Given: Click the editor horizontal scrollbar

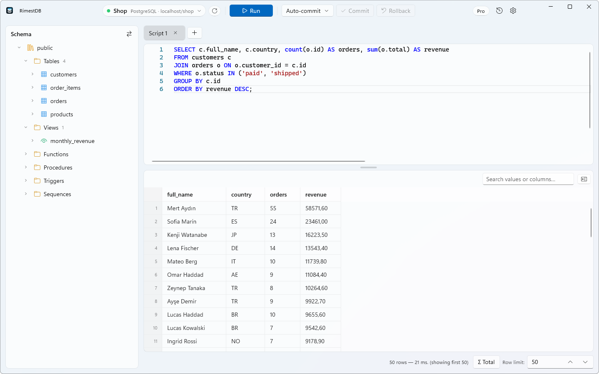Looking at the screenshot, I should (x=259, y=161).
